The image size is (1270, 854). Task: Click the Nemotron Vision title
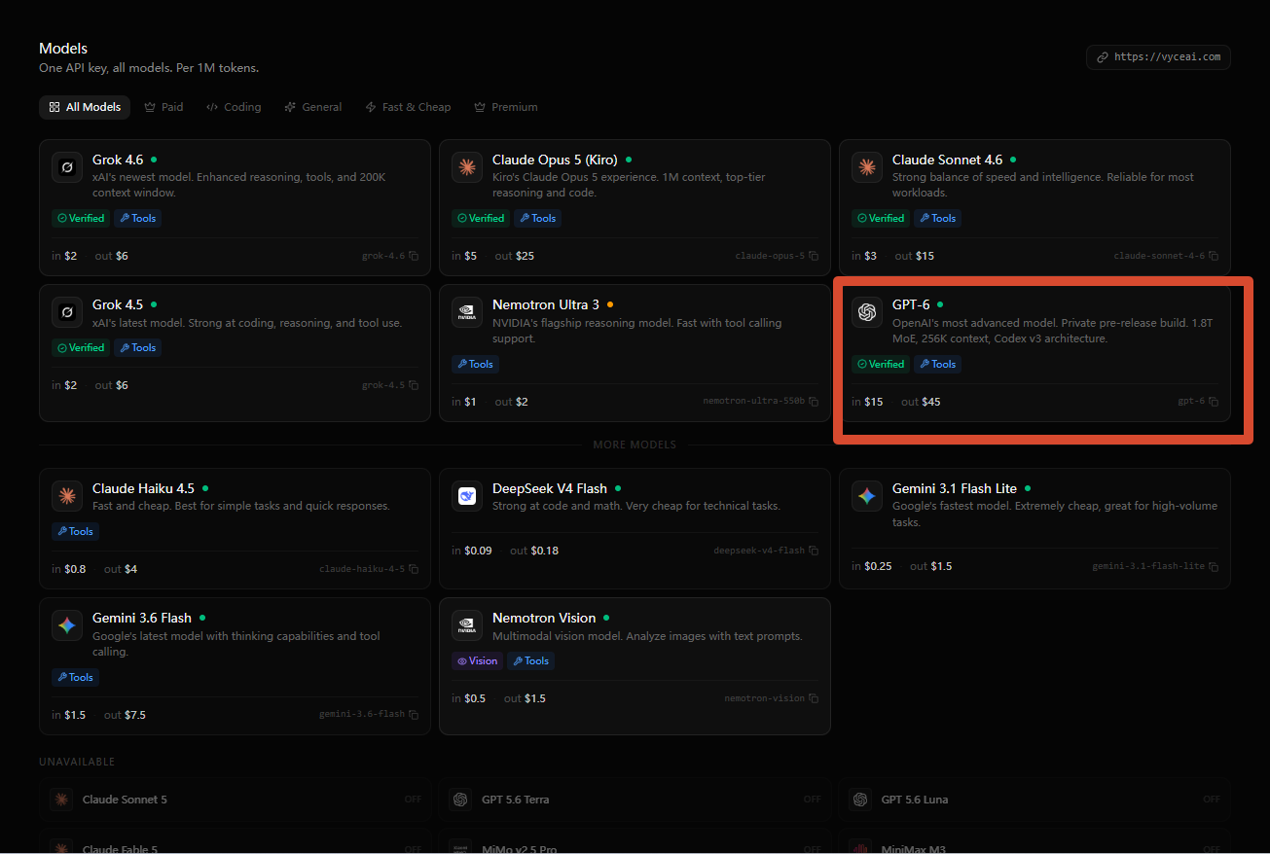544,618
